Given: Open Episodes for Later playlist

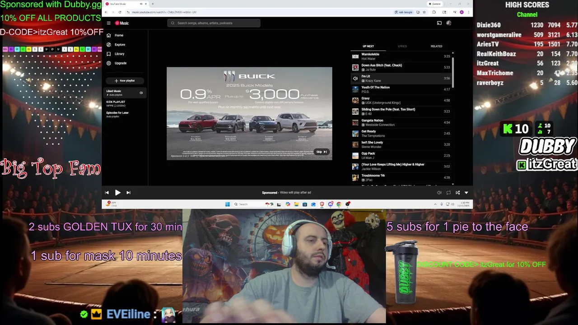Looking at the screenshot, I should pos(124,114).
